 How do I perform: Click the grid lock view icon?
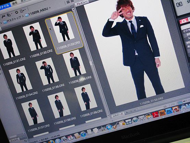[x=173, y=104]
